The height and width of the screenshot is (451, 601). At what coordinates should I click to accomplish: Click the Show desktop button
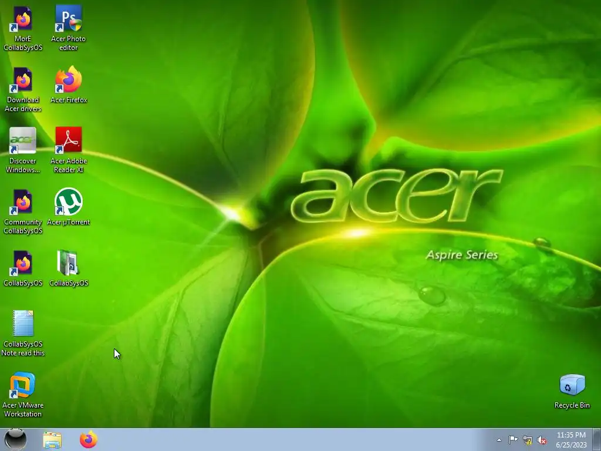[597, 439]
